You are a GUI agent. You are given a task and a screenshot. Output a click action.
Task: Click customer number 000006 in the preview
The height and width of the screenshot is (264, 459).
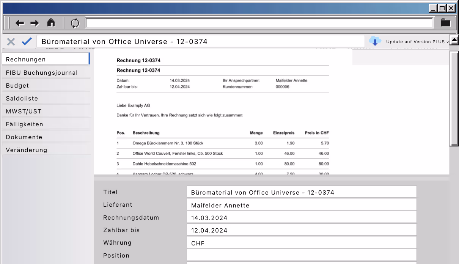283,87
